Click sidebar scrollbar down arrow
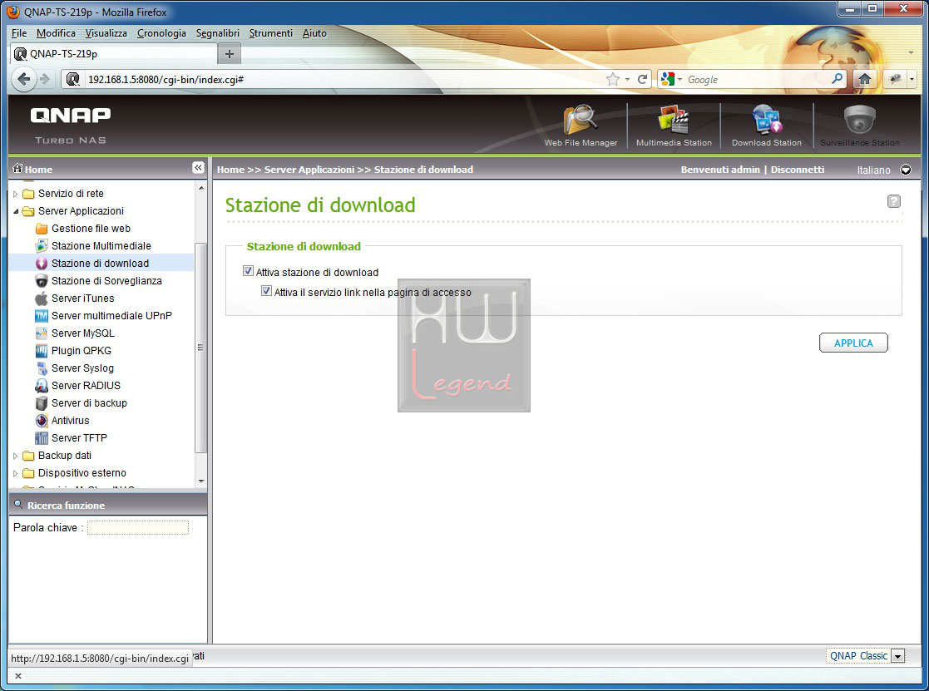Viewport: 929px width, 691px height. pos(201,481)
